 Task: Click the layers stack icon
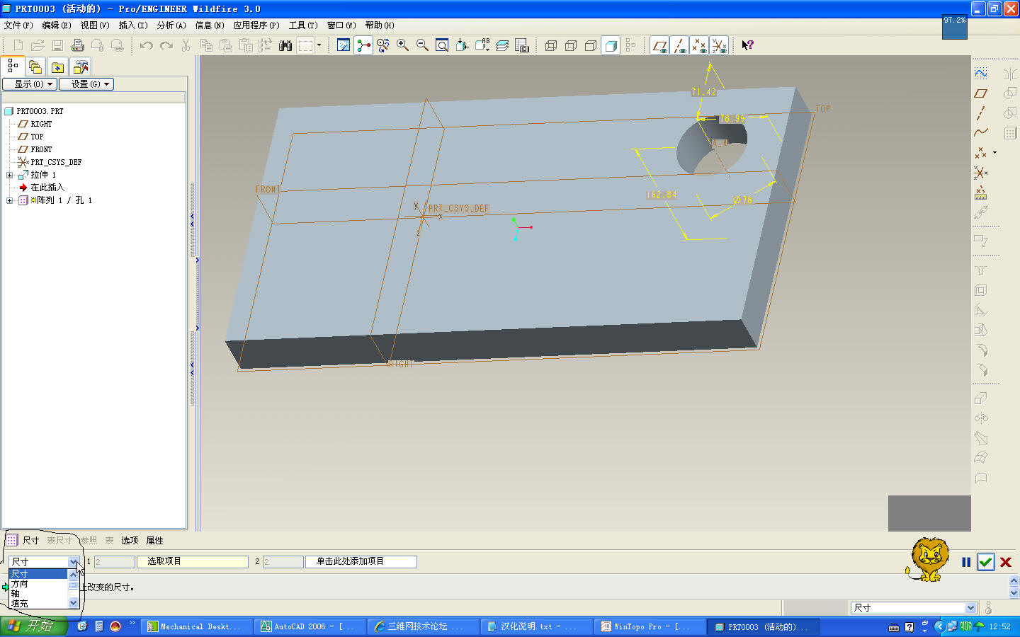(502, 45)
